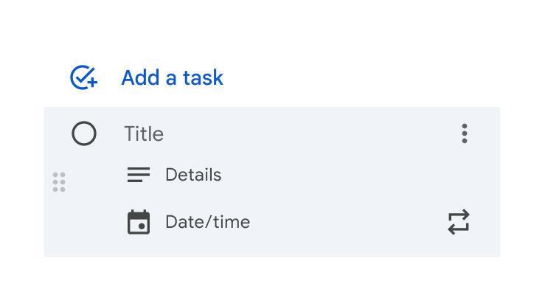Mark the task complete using the circle

[x=84, y=133]
